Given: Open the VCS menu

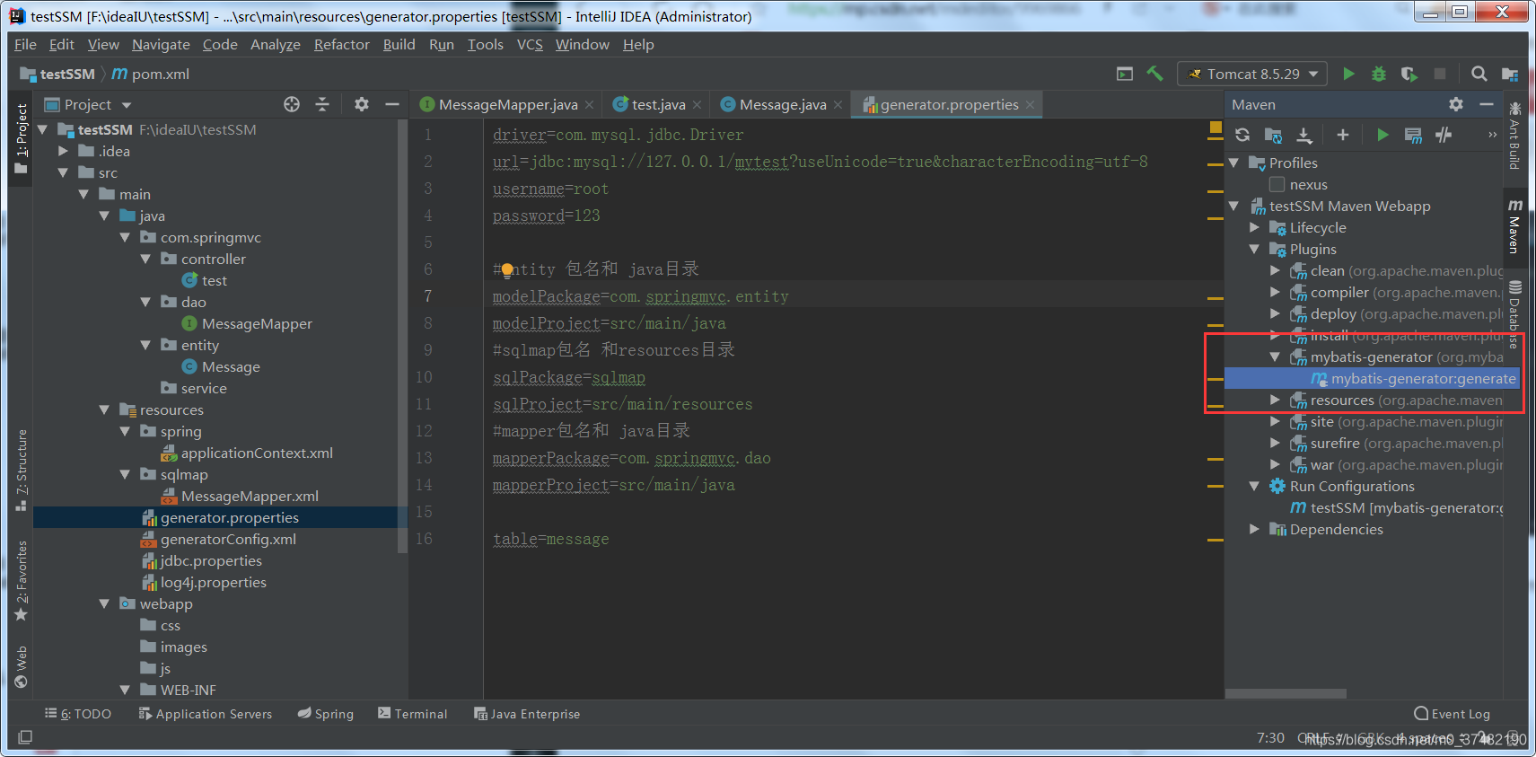Looking at the screenshot, I should point(530,44).
